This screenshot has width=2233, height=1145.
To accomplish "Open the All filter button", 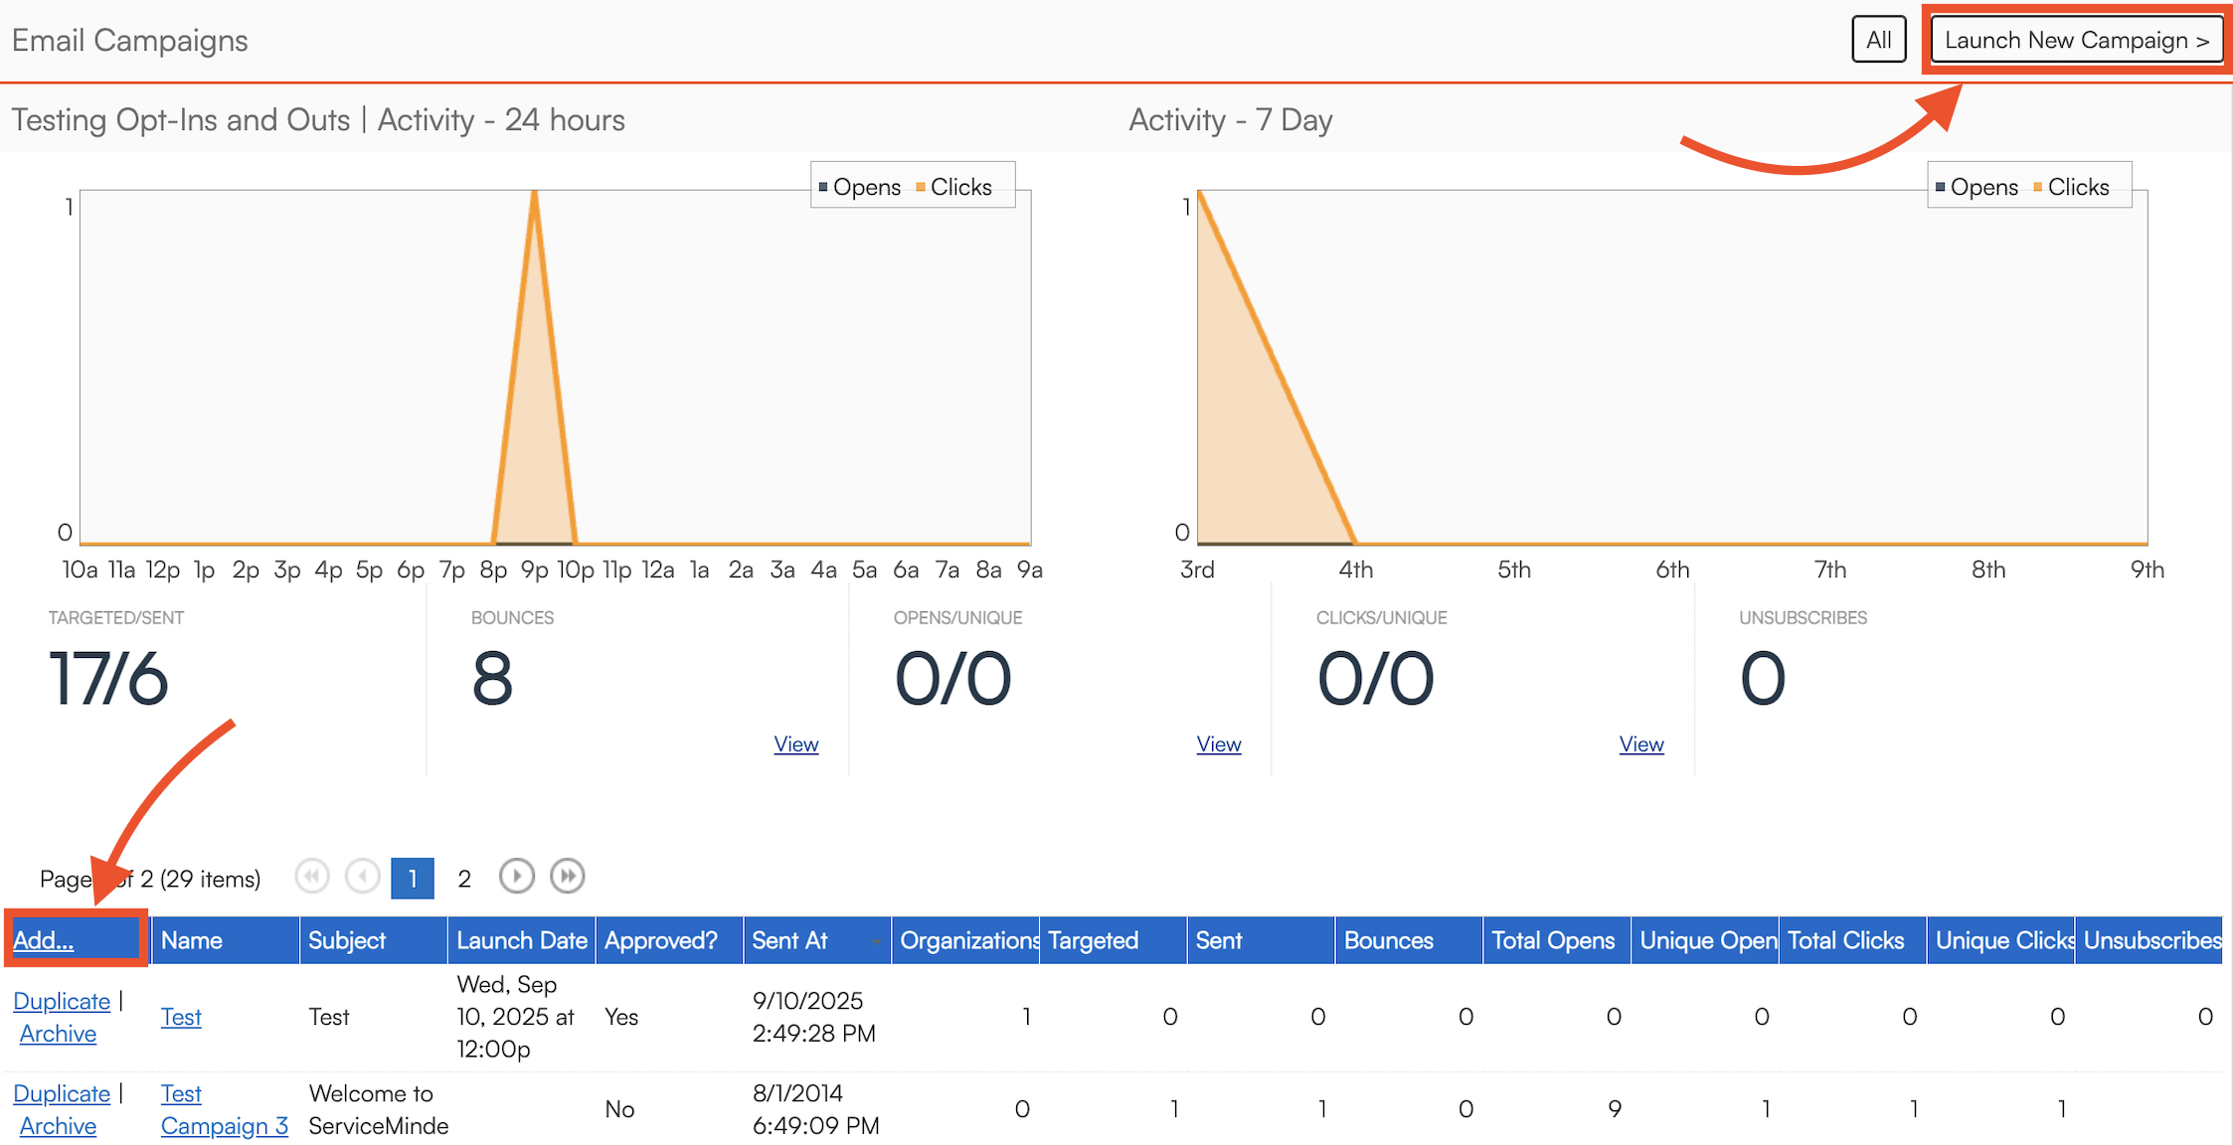I will 1878,40.
